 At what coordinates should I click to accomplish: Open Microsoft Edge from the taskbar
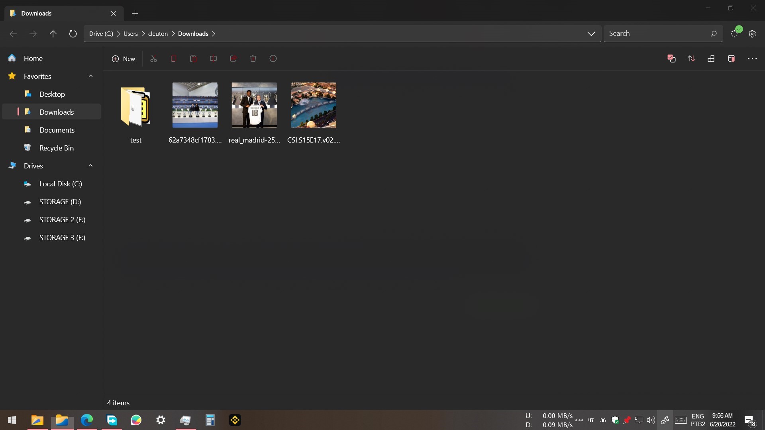click(87, 420)
